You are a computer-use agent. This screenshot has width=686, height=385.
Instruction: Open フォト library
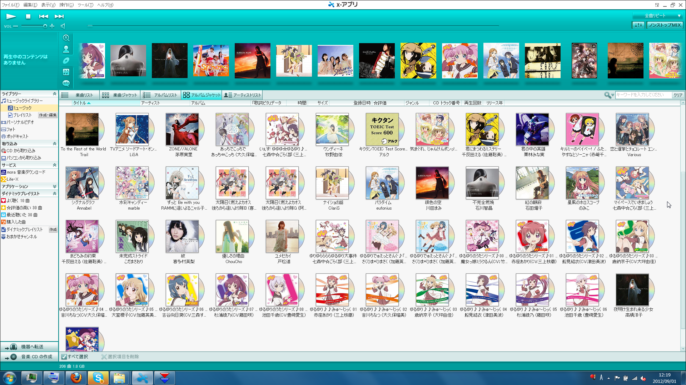[11, 129]
